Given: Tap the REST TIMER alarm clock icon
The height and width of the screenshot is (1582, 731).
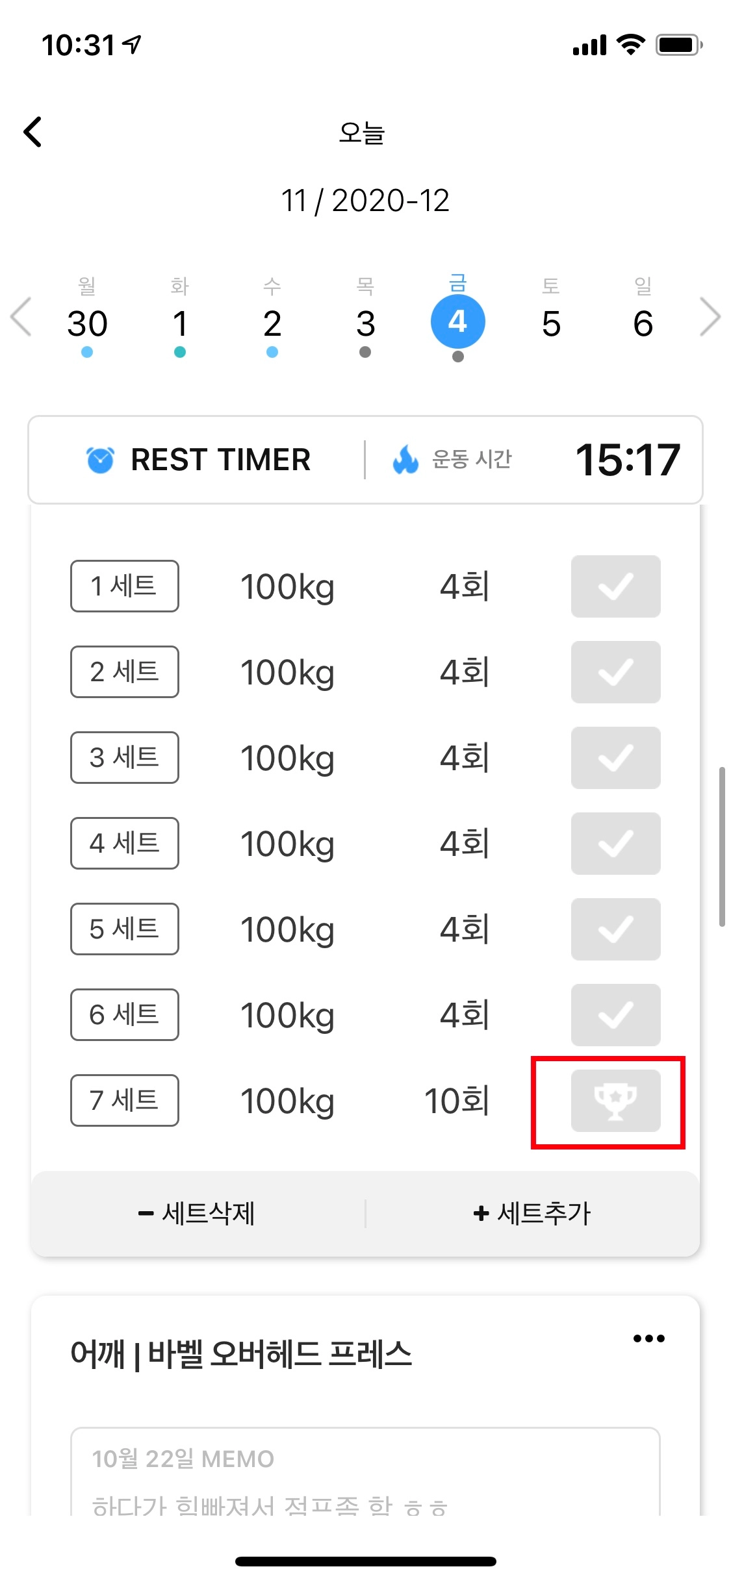Looking at the screenshot, I should 100,460.
